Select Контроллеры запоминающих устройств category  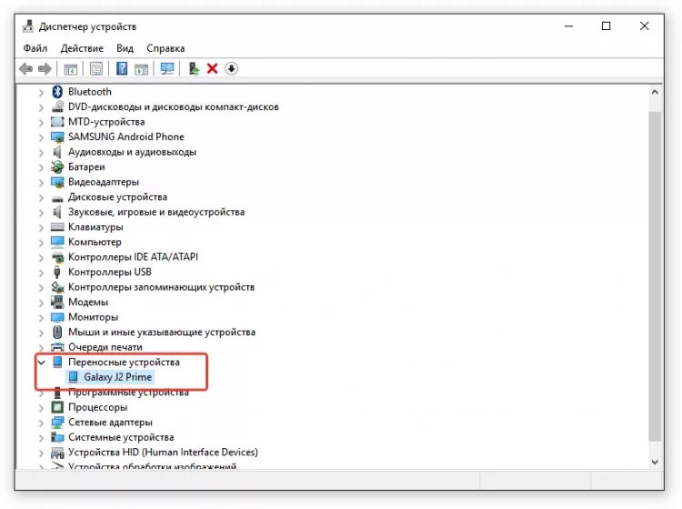[x=161, y=287]
